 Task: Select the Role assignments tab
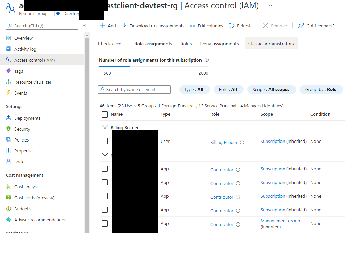tap(153, 44)
